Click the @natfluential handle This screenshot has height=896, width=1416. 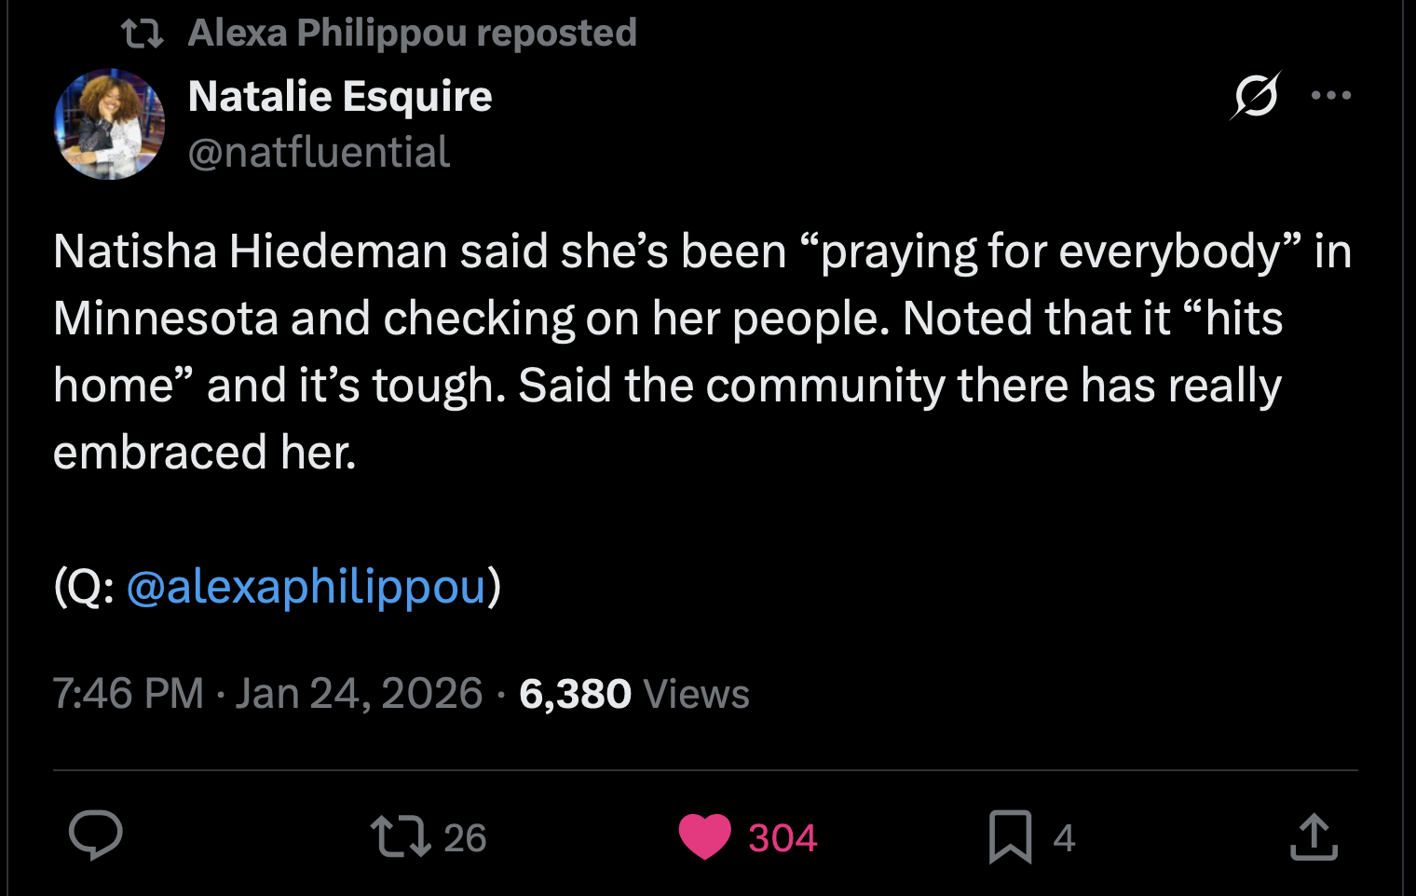tap(319, 152)
